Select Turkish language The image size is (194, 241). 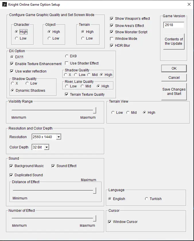click(146, 199)
